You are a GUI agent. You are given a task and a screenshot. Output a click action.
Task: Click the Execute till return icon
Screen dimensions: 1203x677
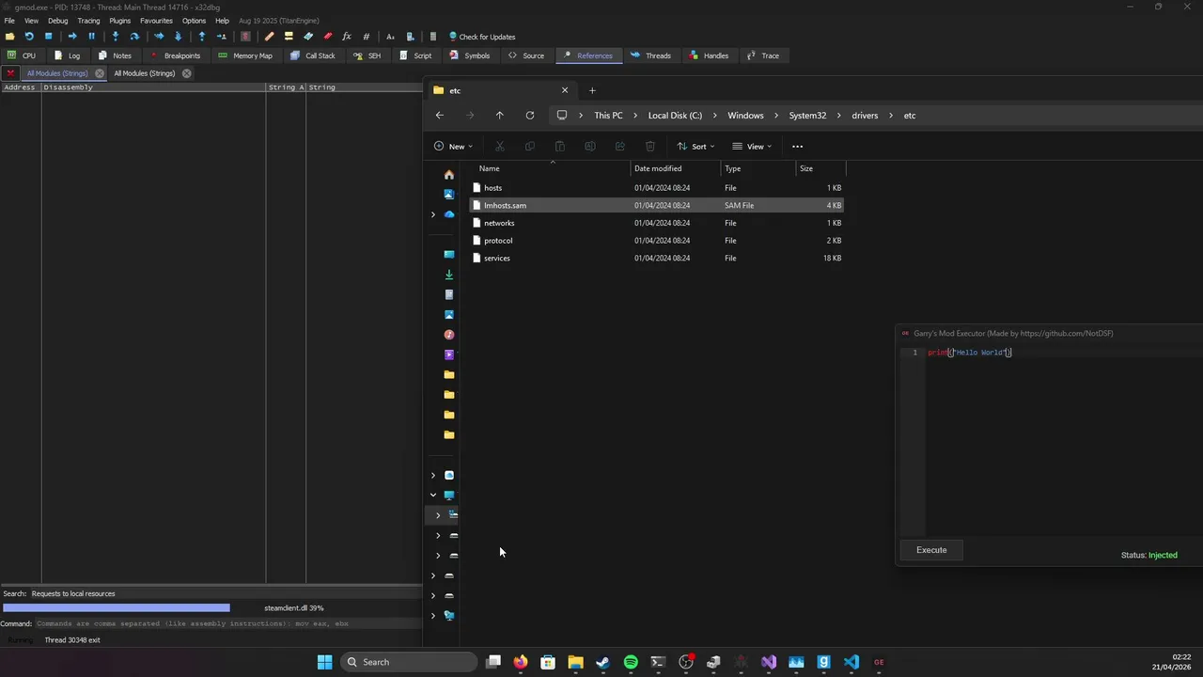[202, 37]
